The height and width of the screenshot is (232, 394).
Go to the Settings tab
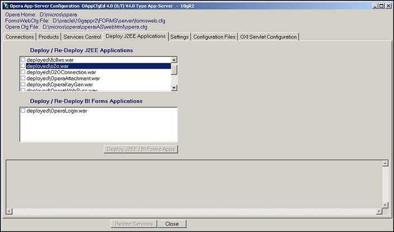click(x=180, y=37)
